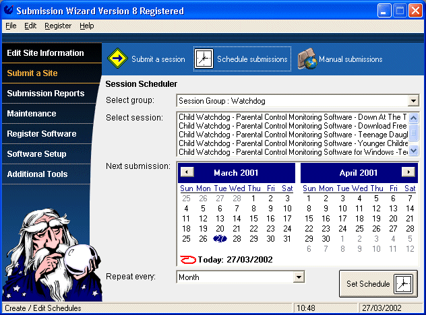The image size is (426, 315).
Task: Open the Repeat every dropdown arrow
Action: pos(299,277)
